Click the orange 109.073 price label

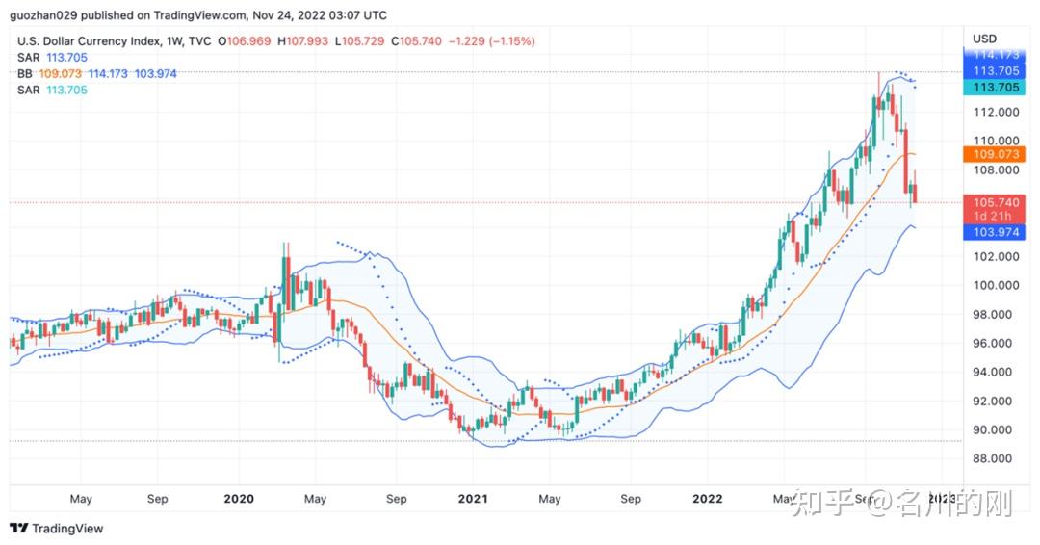tap(994, 154)
